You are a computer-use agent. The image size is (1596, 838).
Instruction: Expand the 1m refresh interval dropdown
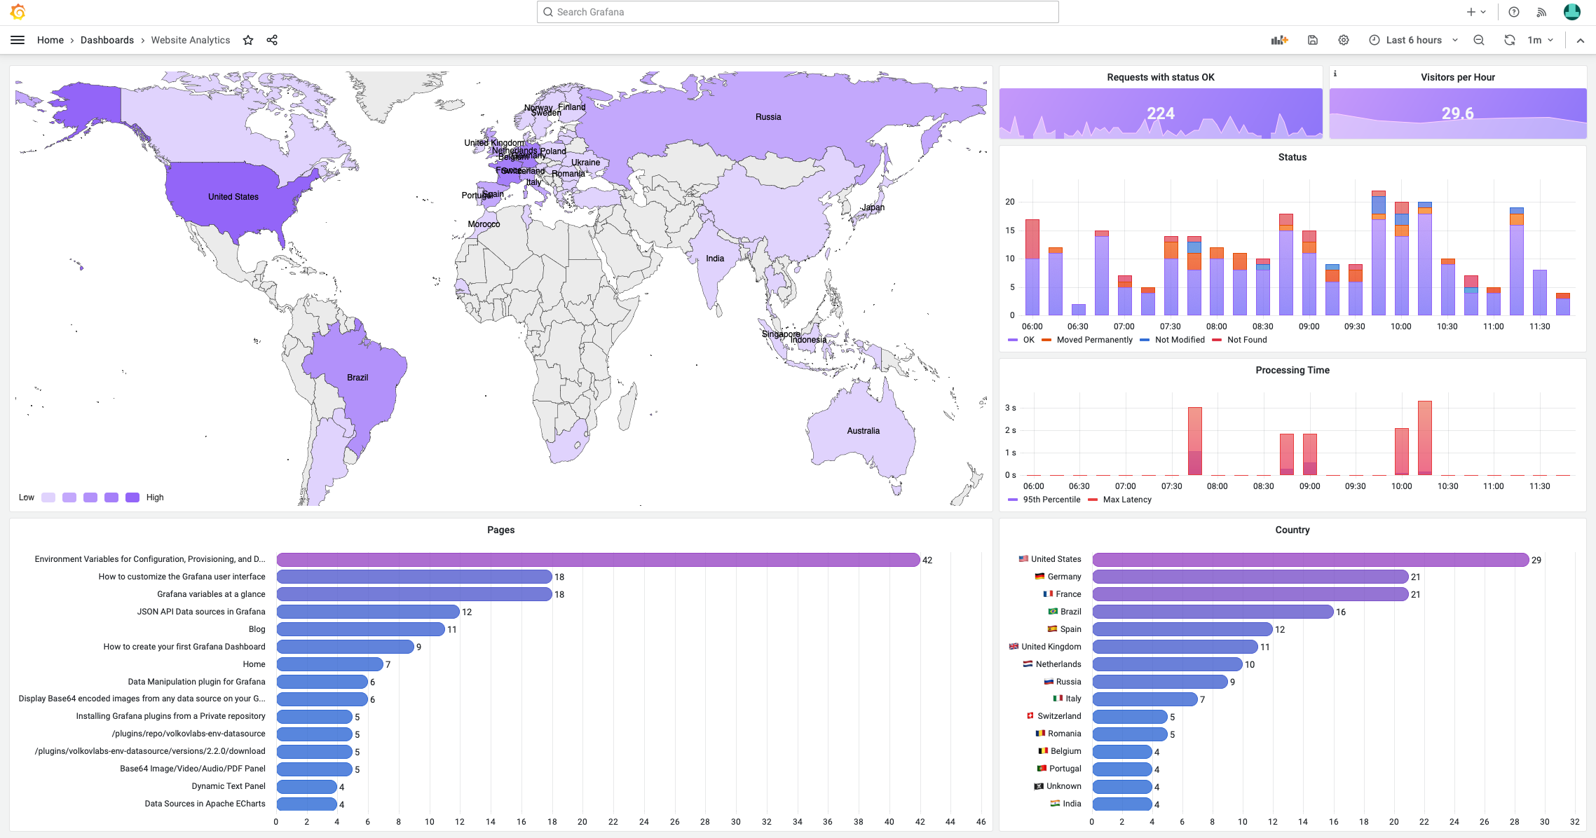pos(1541,40)
